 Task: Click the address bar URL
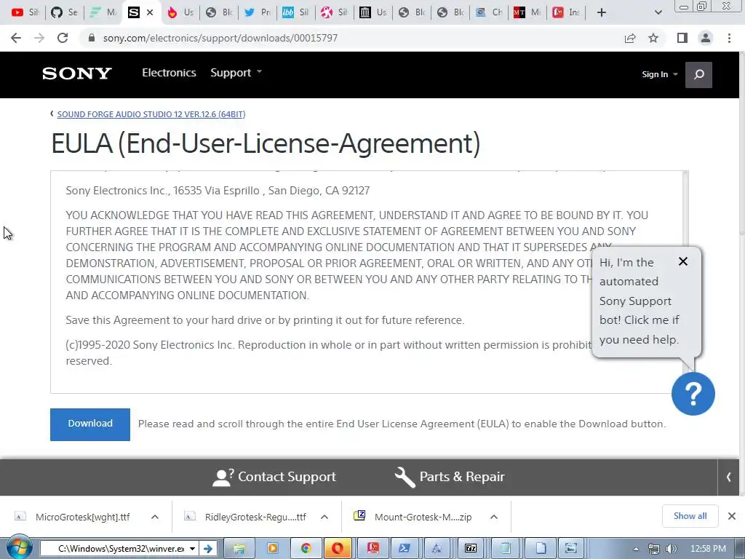coord(220,38)
